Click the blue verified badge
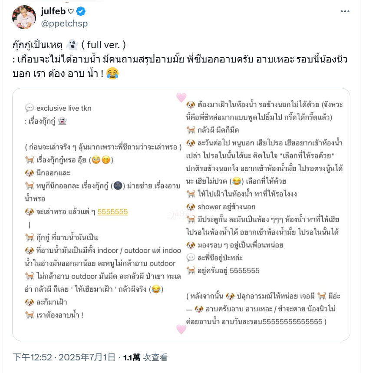The height and width of the screenshot is (373, 366). tap(81, 11)
